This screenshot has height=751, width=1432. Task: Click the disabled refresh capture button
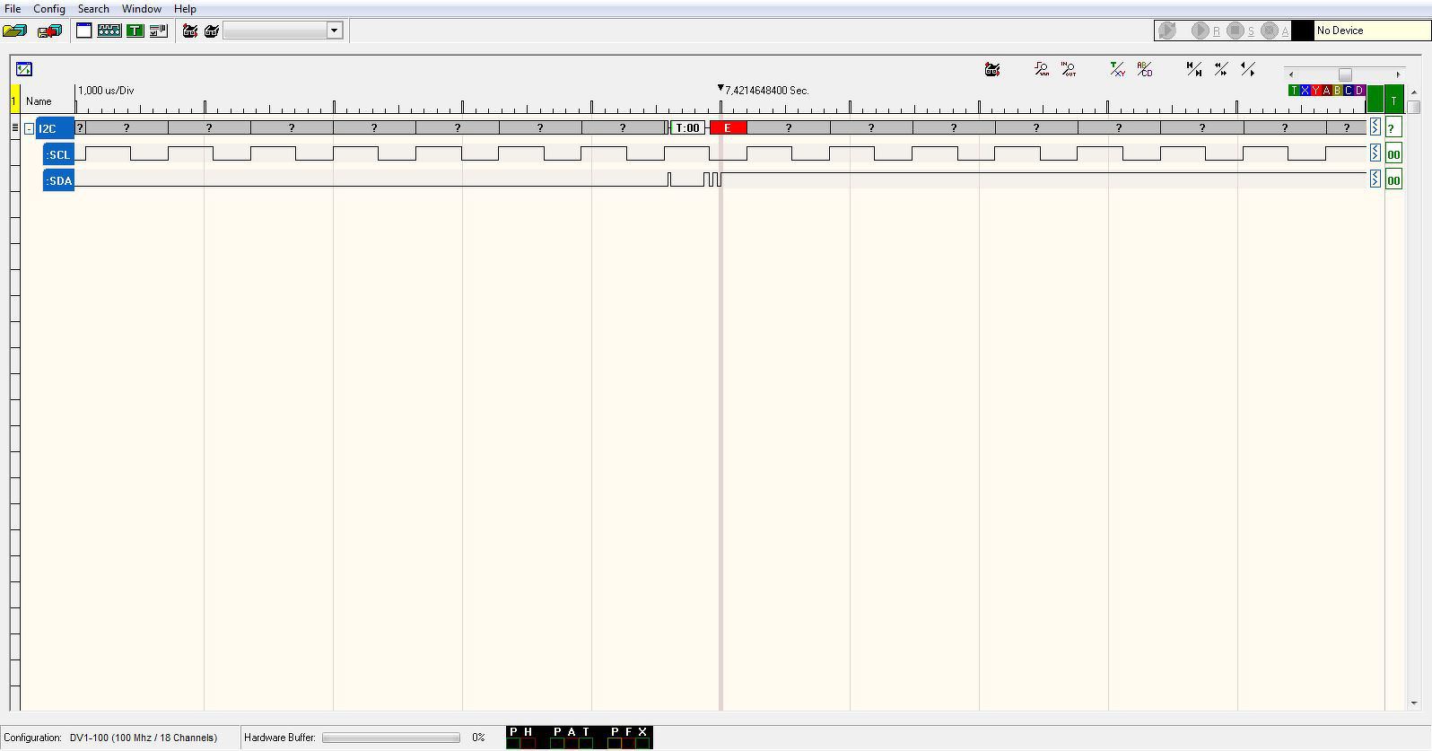1166,31
